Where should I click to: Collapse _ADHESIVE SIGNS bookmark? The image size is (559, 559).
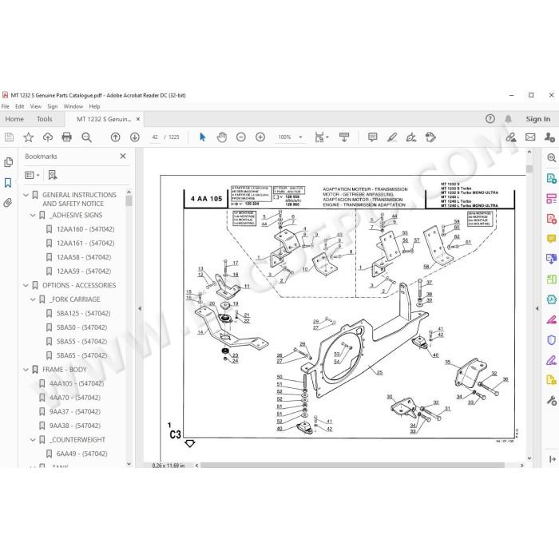click(33, 216)
